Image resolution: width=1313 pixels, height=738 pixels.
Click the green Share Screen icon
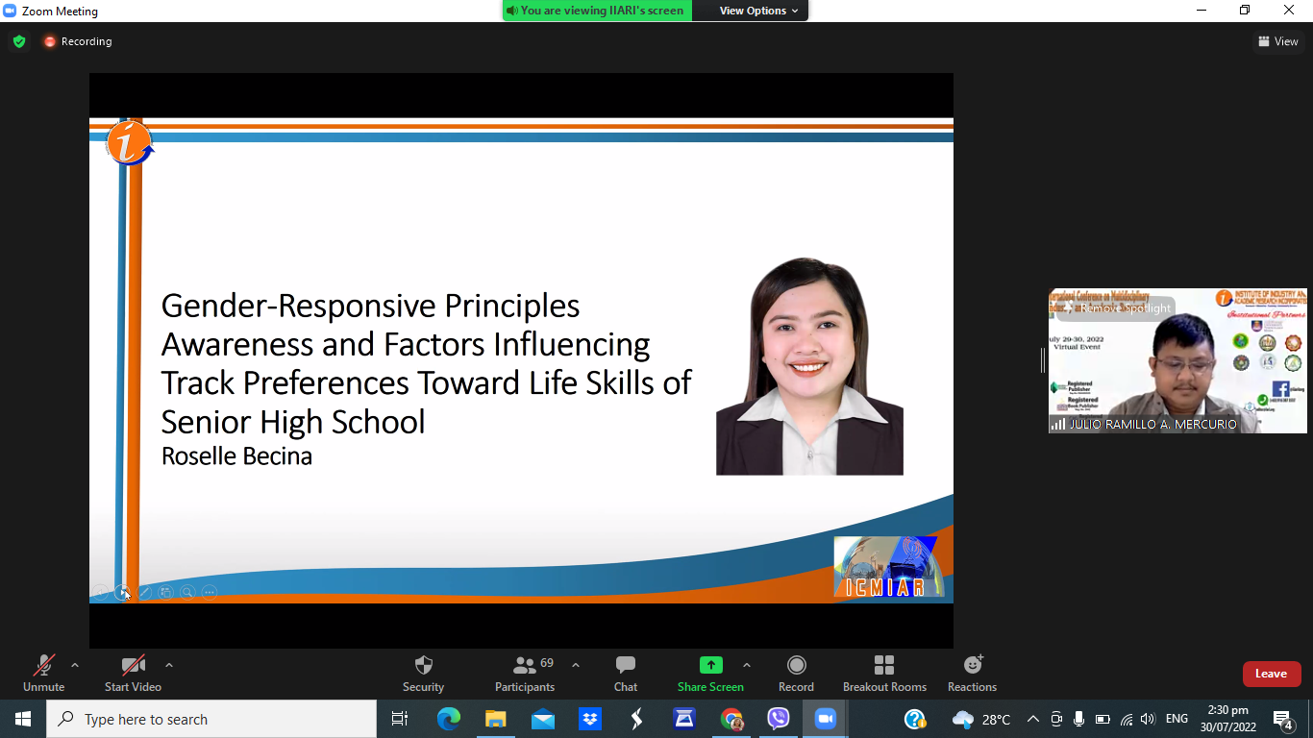(710, 665)
